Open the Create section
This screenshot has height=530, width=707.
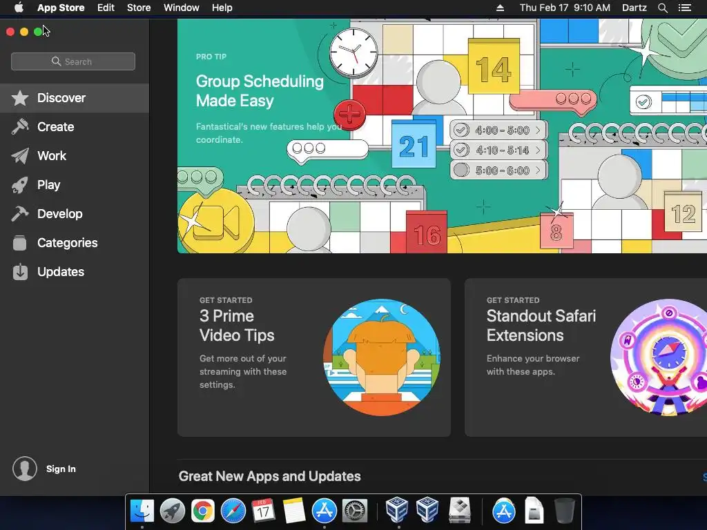coord(75,127)
